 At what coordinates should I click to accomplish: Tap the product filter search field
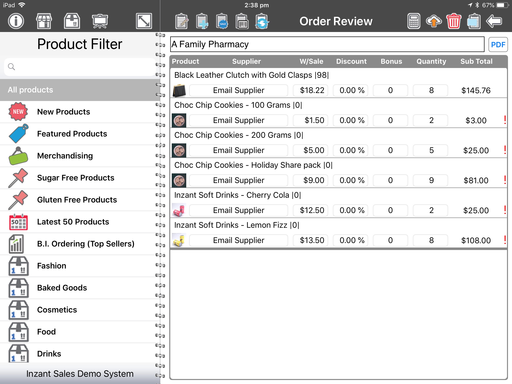click(x=80, y=67)
